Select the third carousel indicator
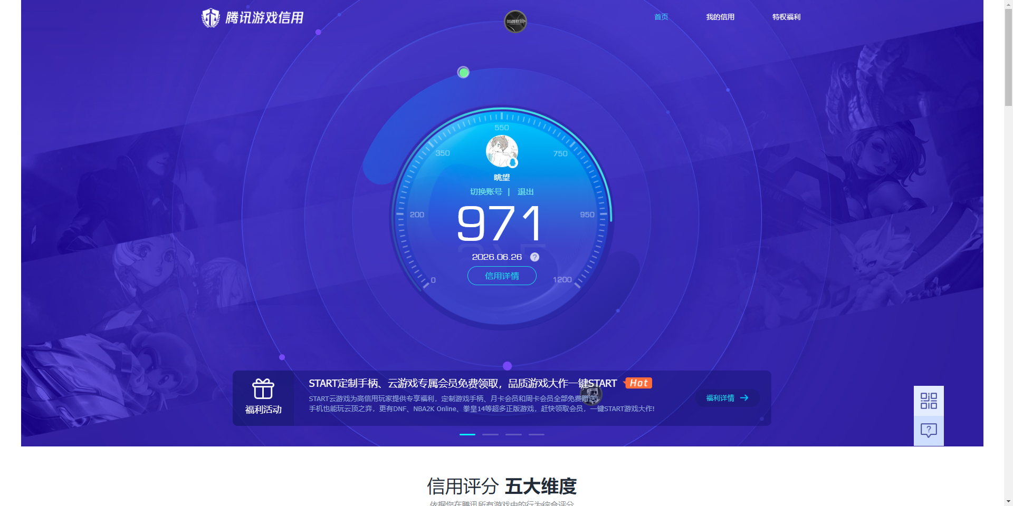 pos(513,434)
